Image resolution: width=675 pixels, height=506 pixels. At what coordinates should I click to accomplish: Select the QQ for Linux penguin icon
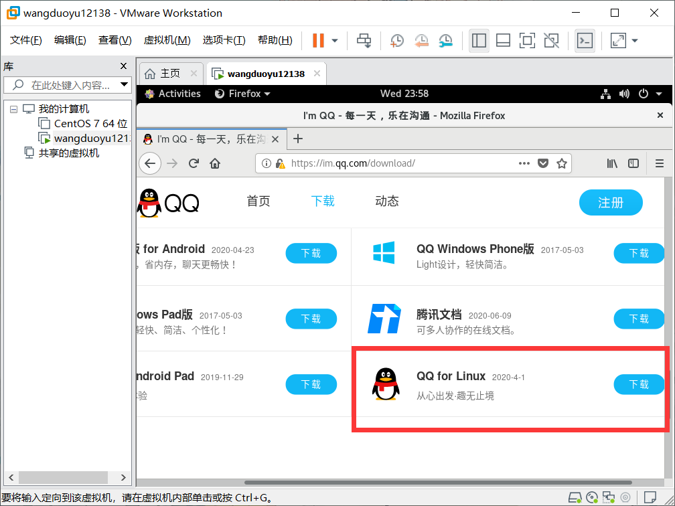tap(386, 386)
